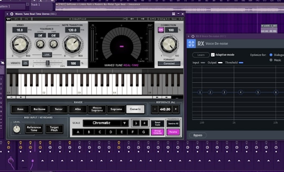Load previous preset with left arrow
284x172 pixels.
pyautogui.click(x=132, y=19)
